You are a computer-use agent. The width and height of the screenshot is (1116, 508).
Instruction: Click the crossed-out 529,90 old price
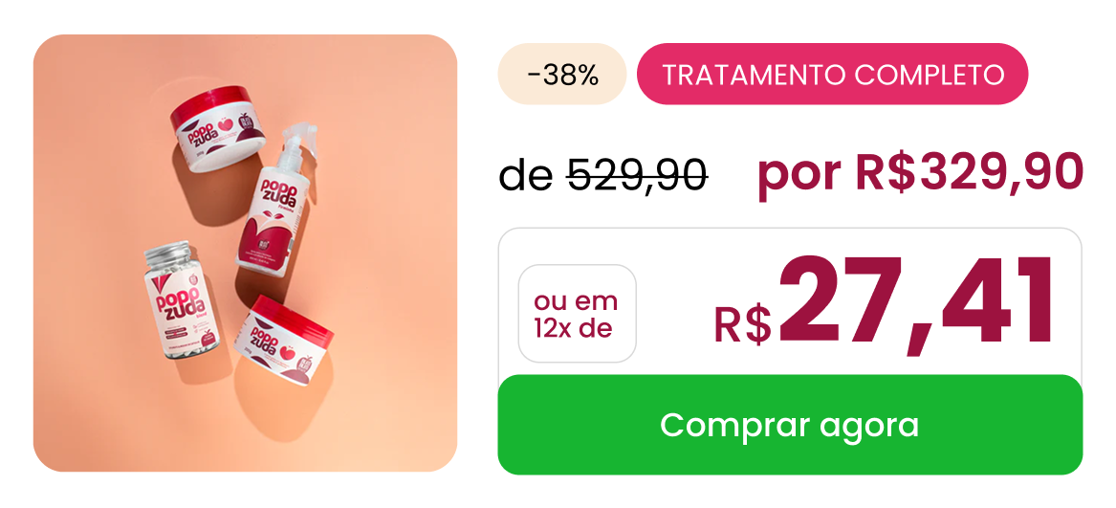[636, 174]
